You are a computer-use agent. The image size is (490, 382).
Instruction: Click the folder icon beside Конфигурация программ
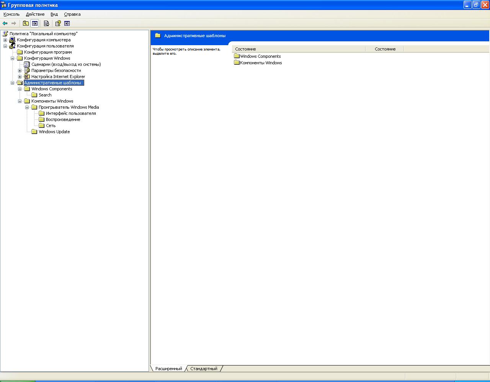(20, 52)
